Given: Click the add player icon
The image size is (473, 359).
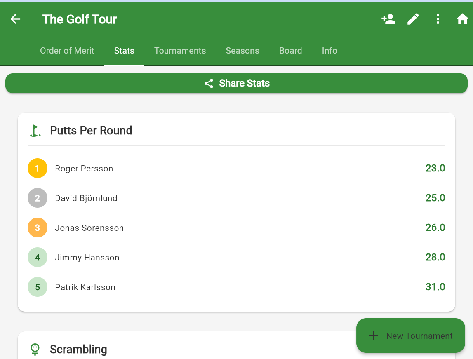Looking at the screenshot, I should click(x=388, y=19).
